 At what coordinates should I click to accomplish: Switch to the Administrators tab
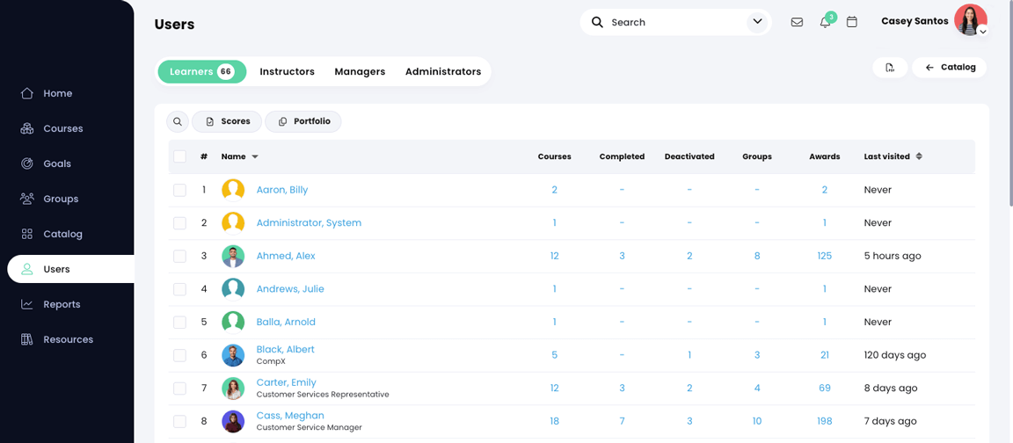pos(443,72)
